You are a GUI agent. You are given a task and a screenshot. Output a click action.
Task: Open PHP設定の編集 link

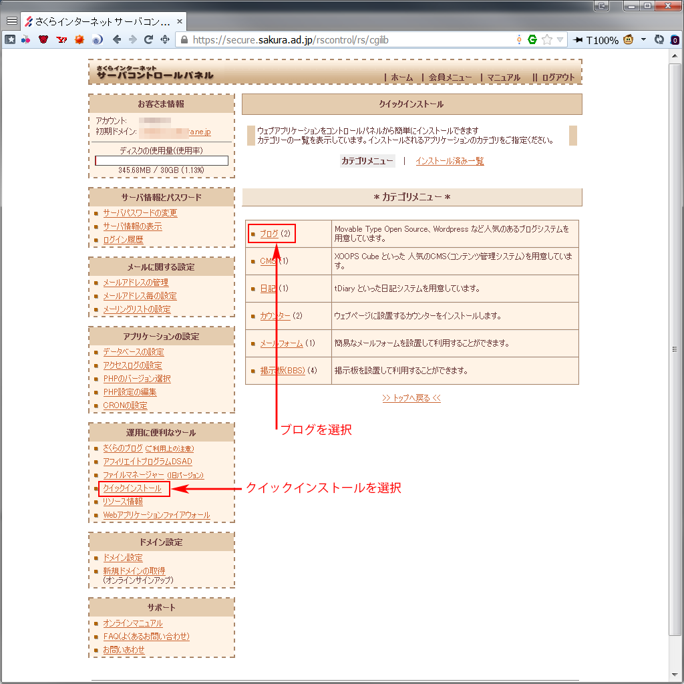[130, 391]
